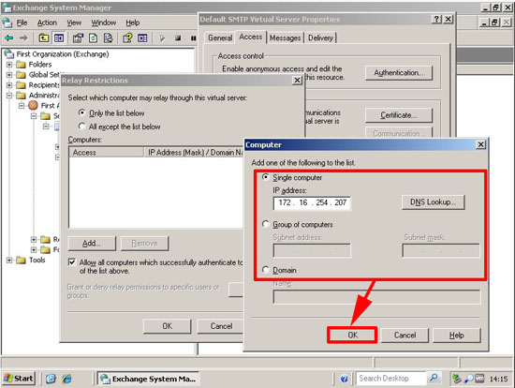Click the Stop service square icon
This screenshot has height=388, width=515.
tap(178, 38)
